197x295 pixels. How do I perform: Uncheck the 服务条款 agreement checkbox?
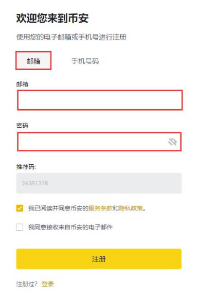(20, 209)
